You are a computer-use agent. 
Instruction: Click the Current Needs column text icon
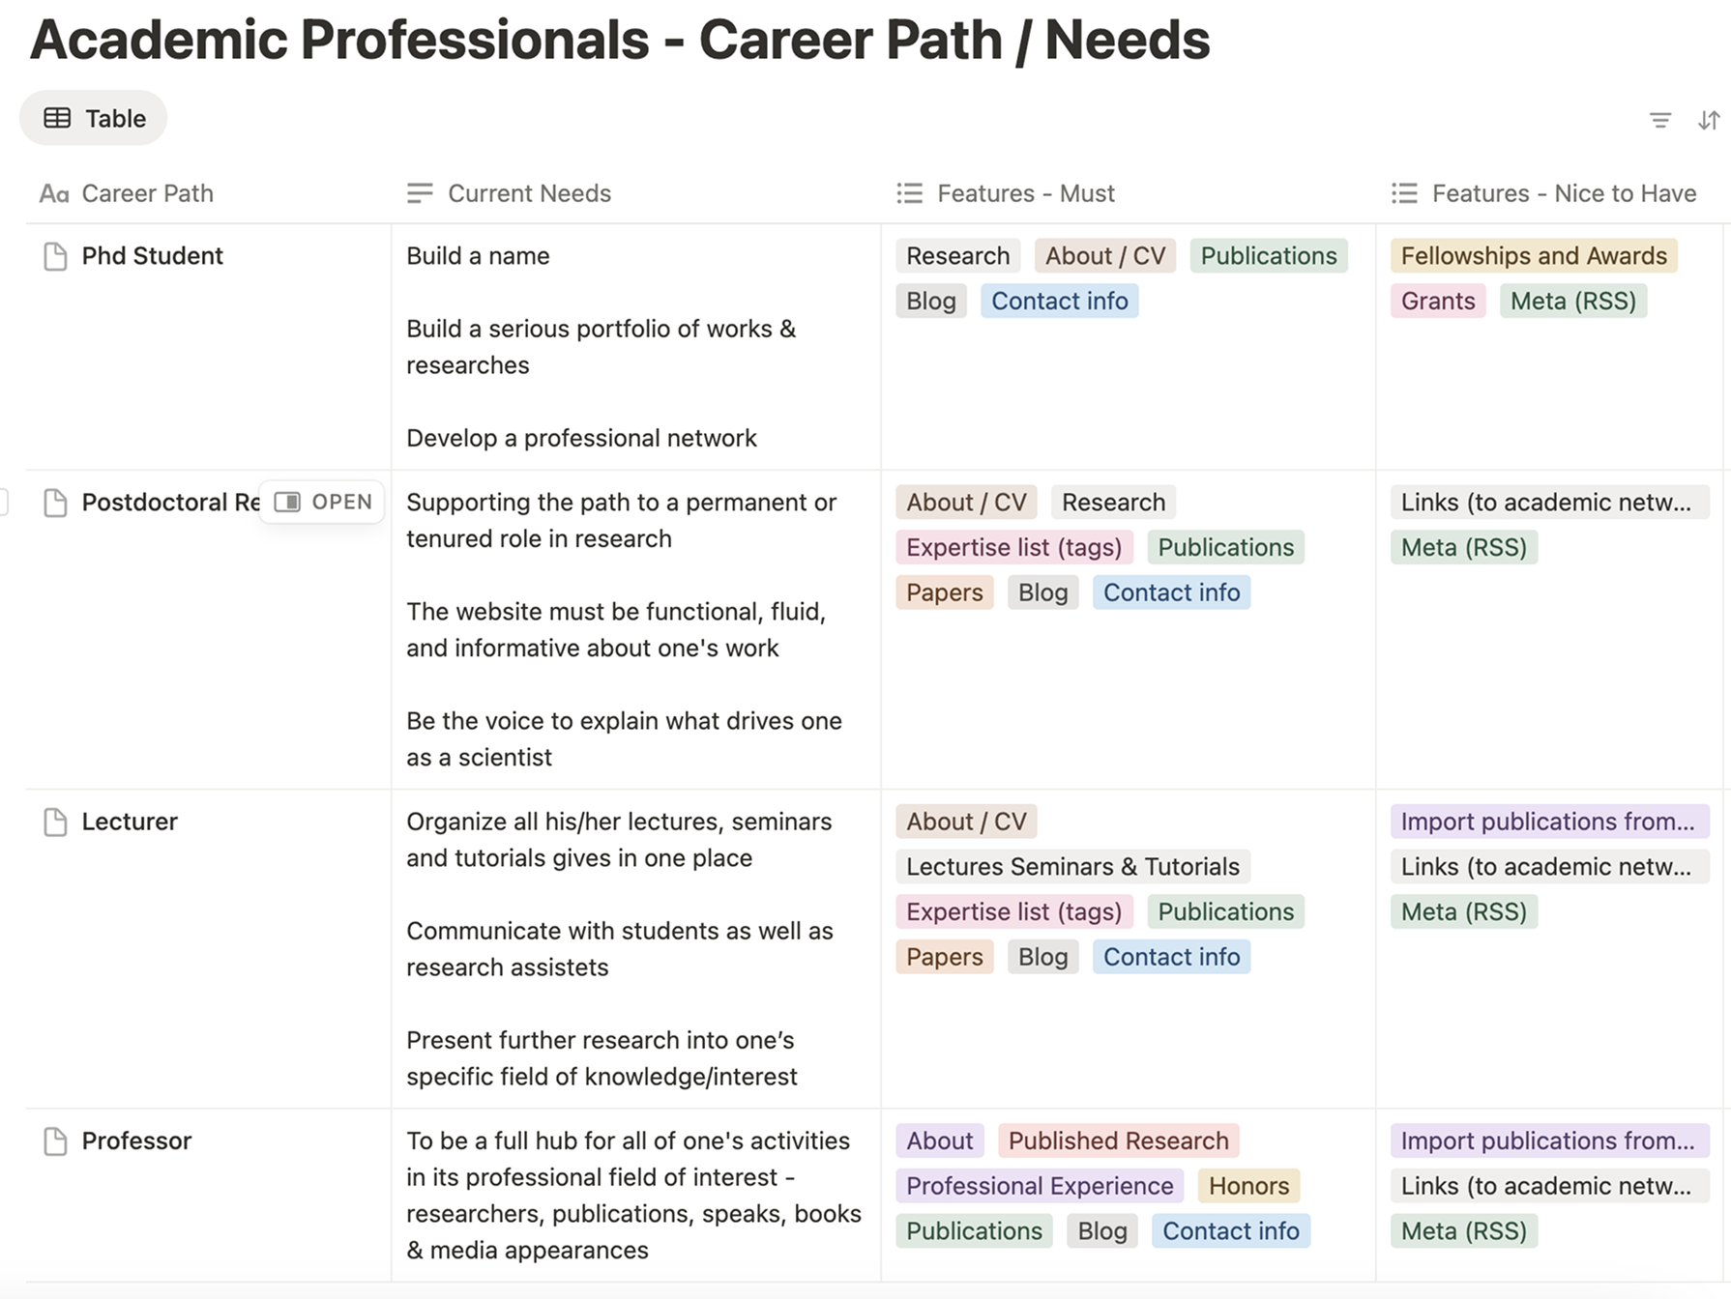click(420, 193)
